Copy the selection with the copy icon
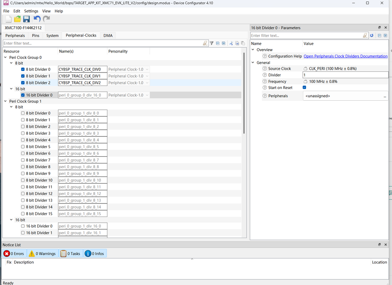The image size is (392, 285). [237, 43]
